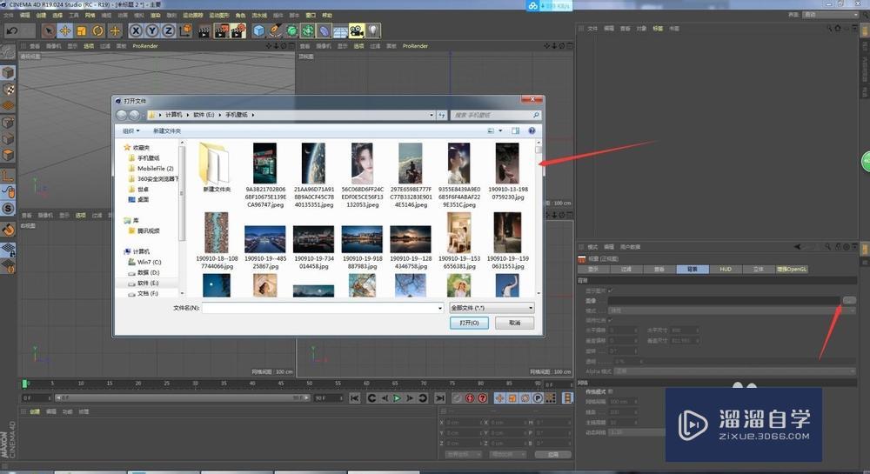Image resolution: width=870 pixels, height=474 pixels.
Task: Click Render View clapperboard icon
Action: click(x=204, y=30)
